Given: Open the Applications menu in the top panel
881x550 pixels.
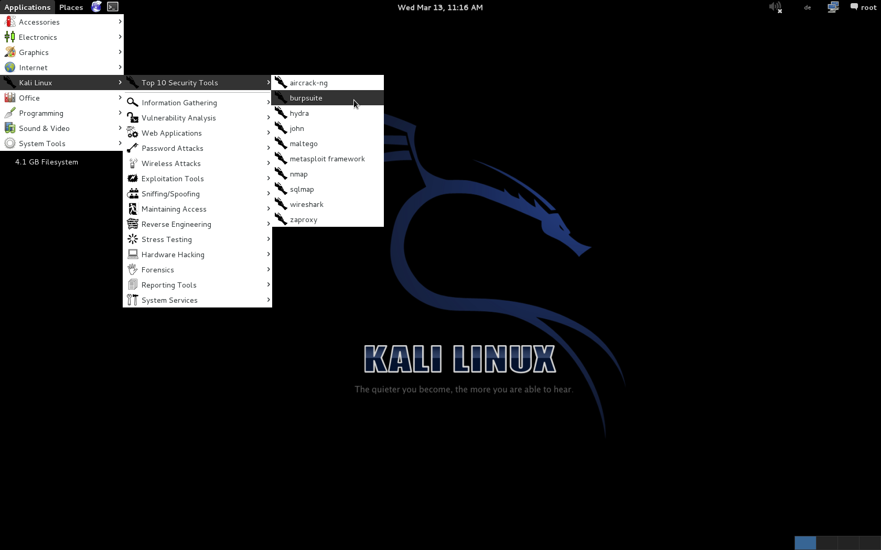Looking at the screenshot, I should pos(27,7).
